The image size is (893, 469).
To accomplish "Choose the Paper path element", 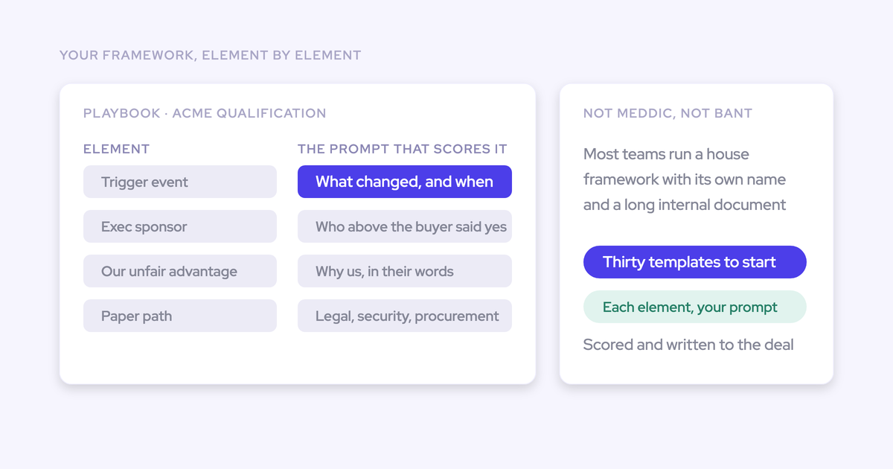I will (180, 316).
